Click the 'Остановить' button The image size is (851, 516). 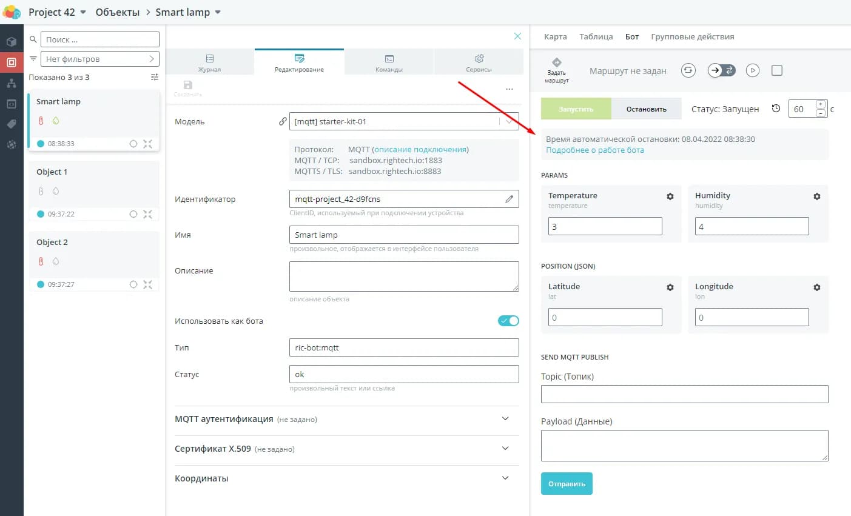click(x=646, y=109)
